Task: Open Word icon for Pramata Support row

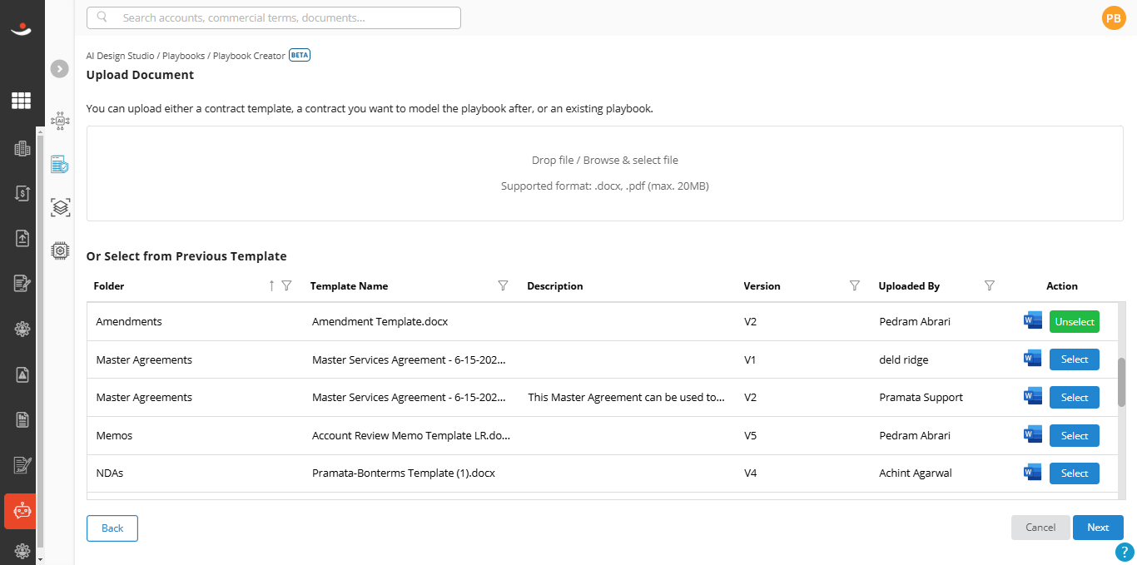Action: coord(1033,396)
